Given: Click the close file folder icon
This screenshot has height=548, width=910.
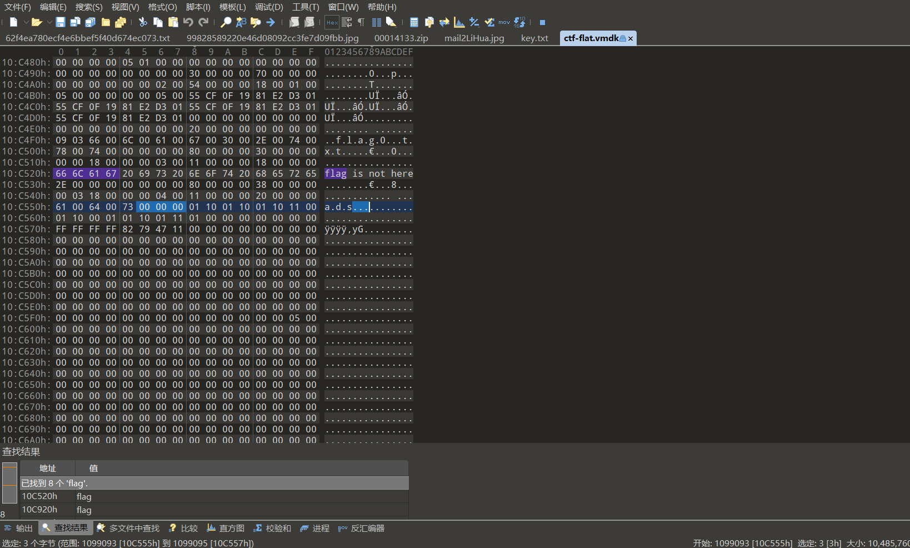Looking at the screenshot, I should (x=105, y=22).
